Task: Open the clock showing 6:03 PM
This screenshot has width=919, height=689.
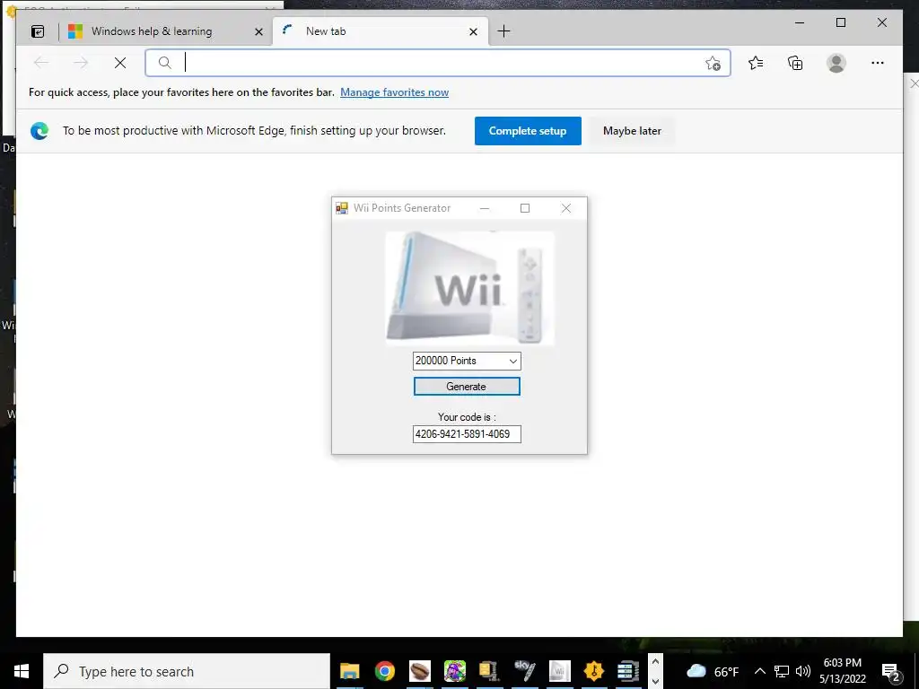Action: coord(842,671)
